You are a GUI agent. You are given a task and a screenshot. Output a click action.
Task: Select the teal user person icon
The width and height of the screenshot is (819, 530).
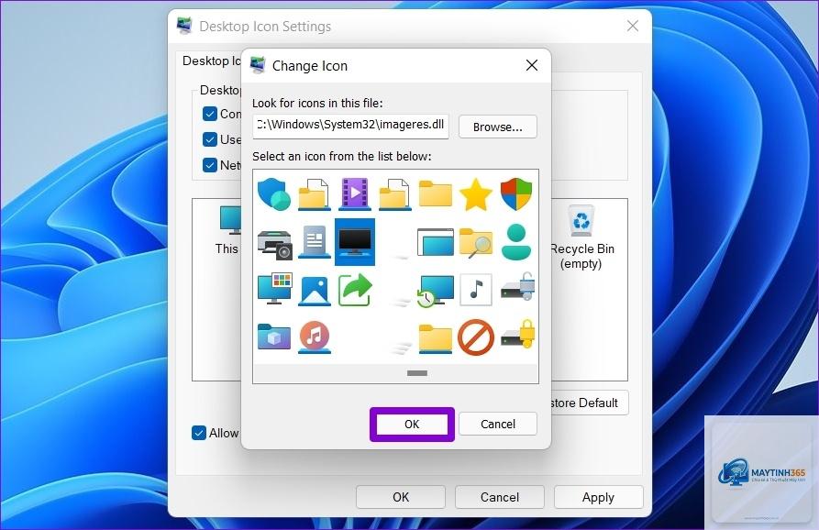pyautogui.click(x=516, y=242)
